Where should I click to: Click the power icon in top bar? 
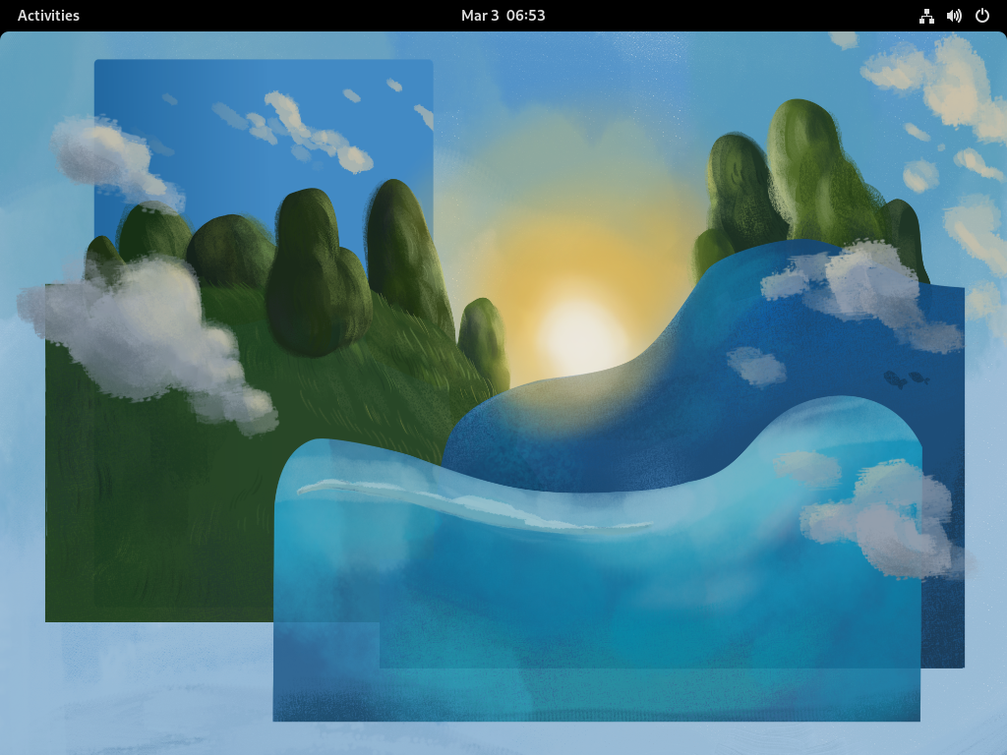click(982, 16)
